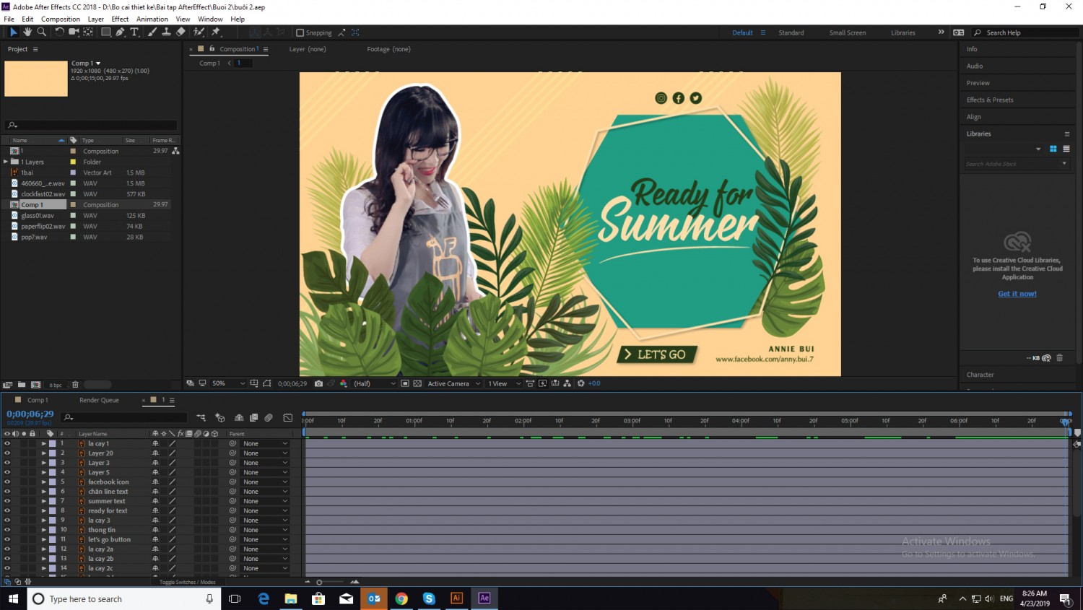
Task: Click the Comp 1 thumbnail in Project panel
Action: [x=36, y=79]
